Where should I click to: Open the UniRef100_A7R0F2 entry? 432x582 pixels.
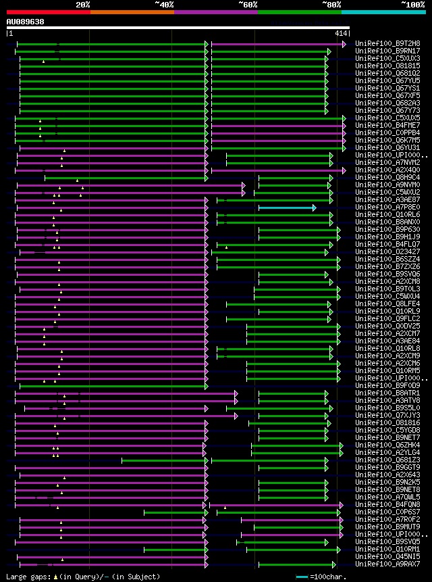[x=387, y=518]
